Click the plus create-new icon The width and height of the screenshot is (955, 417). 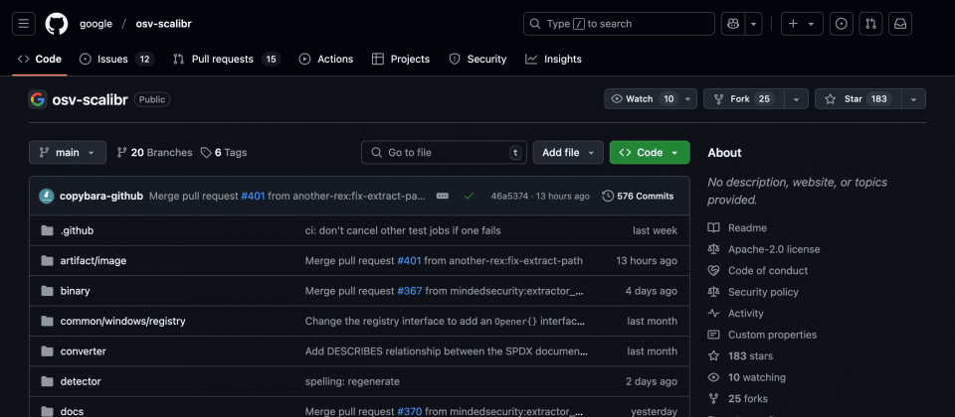pyautogui.click(x=793, y=24)
